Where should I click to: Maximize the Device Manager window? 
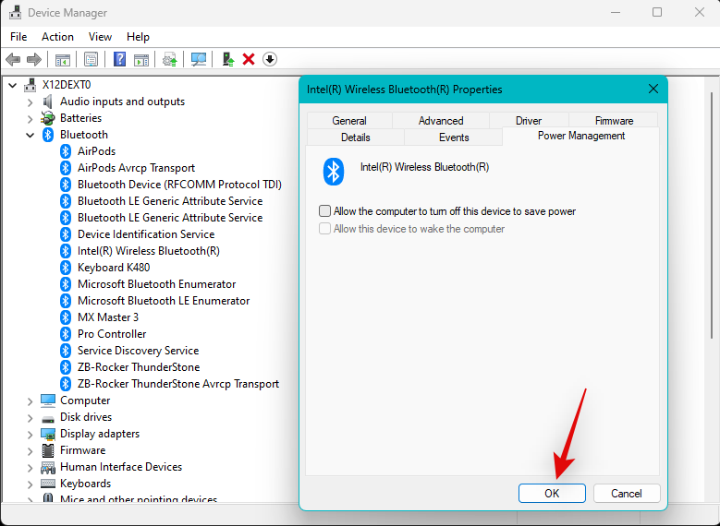point(657,12)
